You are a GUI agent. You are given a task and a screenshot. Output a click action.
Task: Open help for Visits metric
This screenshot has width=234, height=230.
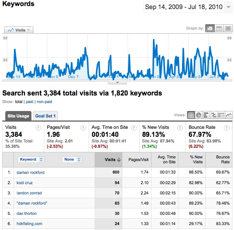point(38,128)
